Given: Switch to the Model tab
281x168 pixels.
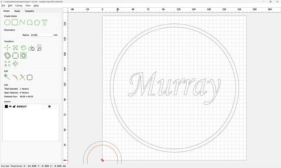Looking at the screenshot, I should coord(17,11).
